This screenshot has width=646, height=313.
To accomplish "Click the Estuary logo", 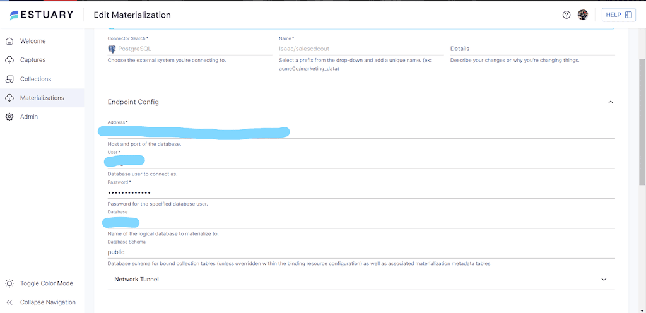I will 42,15.
